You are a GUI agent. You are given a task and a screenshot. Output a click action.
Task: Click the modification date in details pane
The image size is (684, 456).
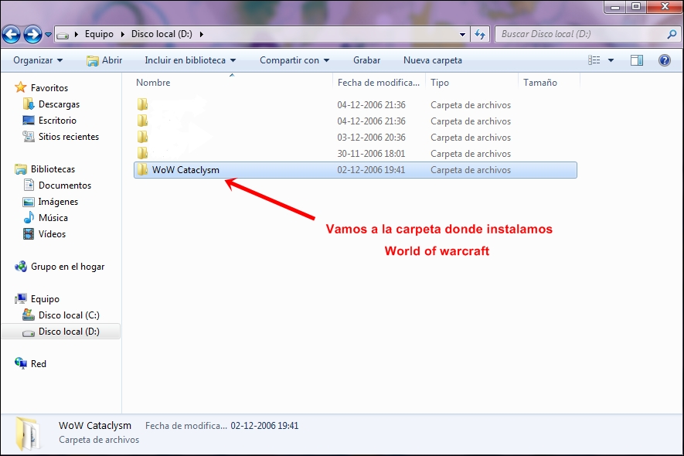(x=264, y=425)
